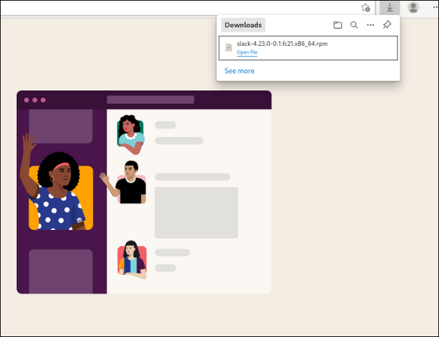Screen dimensions: 439x337
Task: Pin the Downloads panel with the pin icon
Action: pos(387,25)
